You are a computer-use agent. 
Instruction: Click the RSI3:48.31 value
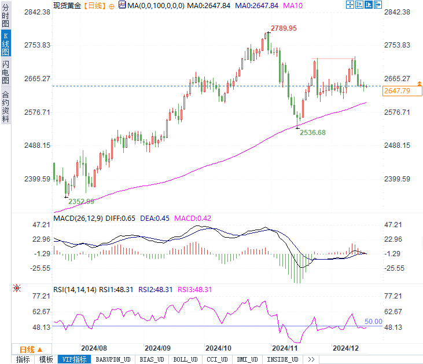pyautogui.click(x=195, y=290)
